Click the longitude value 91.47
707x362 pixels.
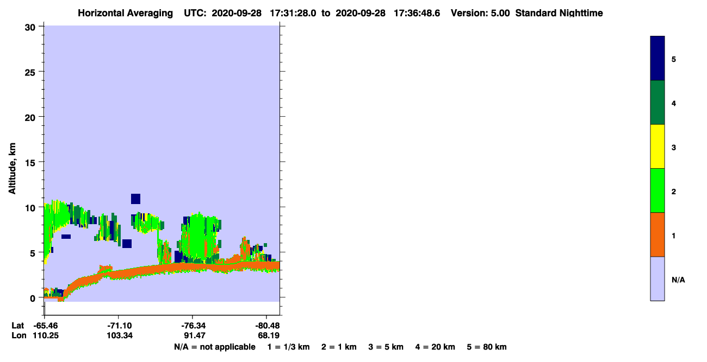pyautogui.click(x=194, y=335)
